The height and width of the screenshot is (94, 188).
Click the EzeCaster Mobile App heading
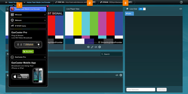pyautogui.click(x=23, y=63)
